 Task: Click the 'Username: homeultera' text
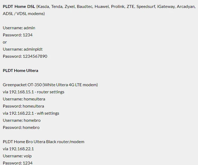pos(24,99)
